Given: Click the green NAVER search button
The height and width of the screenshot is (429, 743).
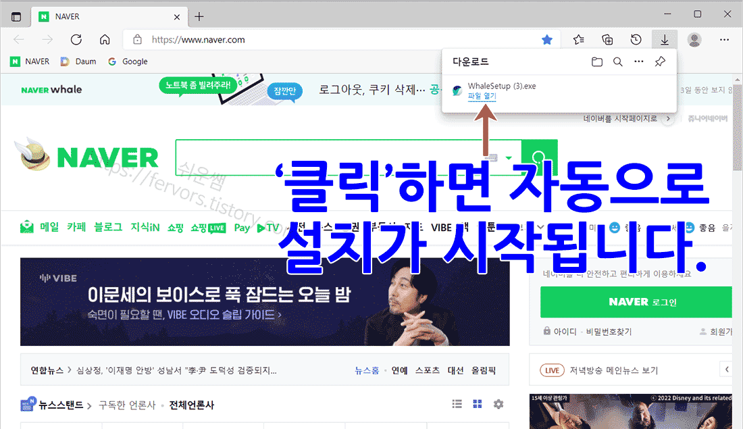Looking at the screenshot, I should pos(539,157).
